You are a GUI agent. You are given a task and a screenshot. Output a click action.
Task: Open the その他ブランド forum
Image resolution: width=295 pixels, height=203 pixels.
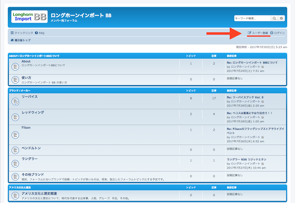click(33, 174)
